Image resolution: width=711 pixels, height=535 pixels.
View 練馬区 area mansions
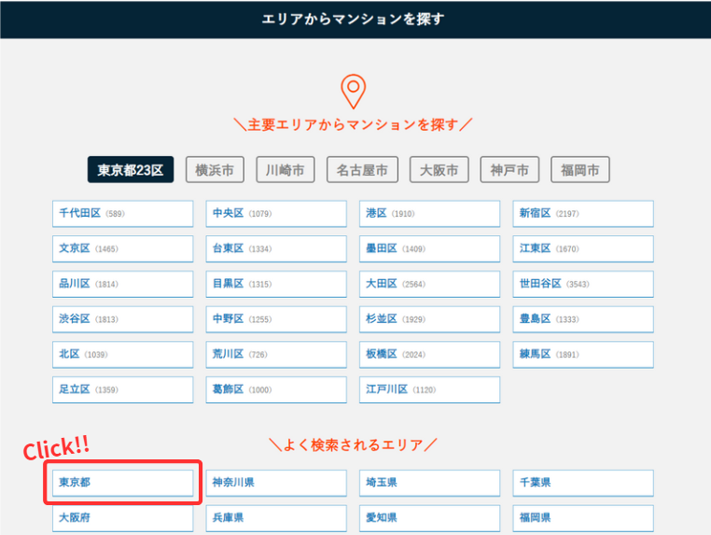pos(583,355)
